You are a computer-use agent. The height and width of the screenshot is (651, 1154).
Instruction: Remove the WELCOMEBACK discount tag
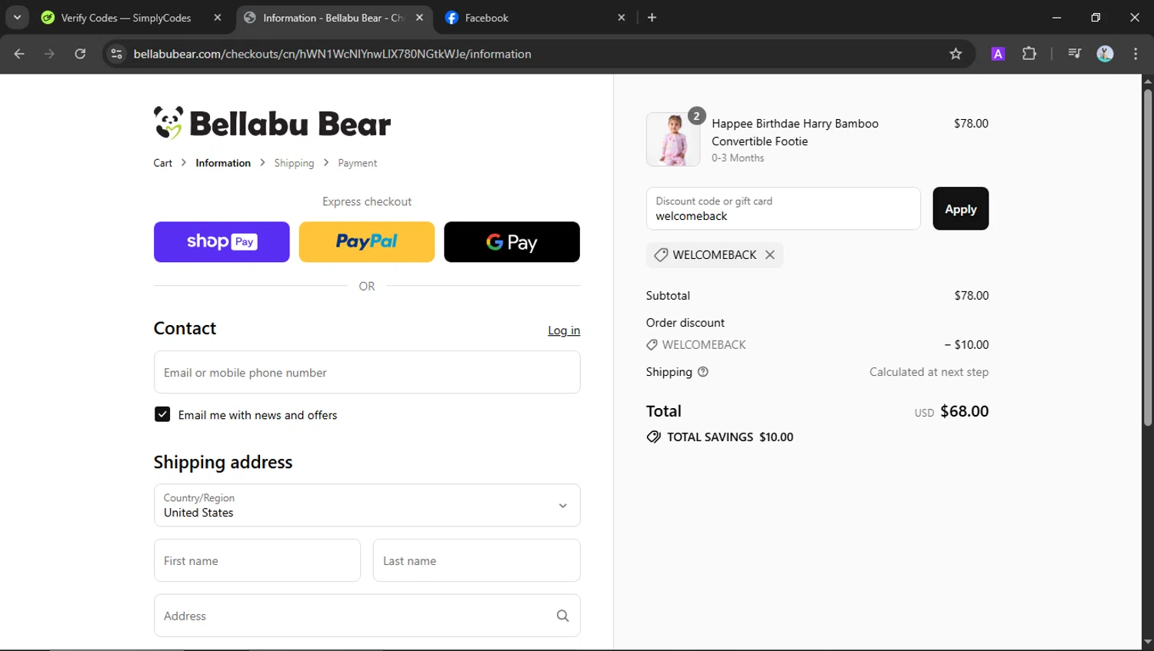click(x=769, y=254)
